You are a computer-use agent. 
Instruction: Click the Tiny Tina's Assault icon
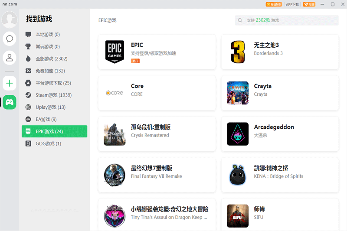click(x=115, y=216)
